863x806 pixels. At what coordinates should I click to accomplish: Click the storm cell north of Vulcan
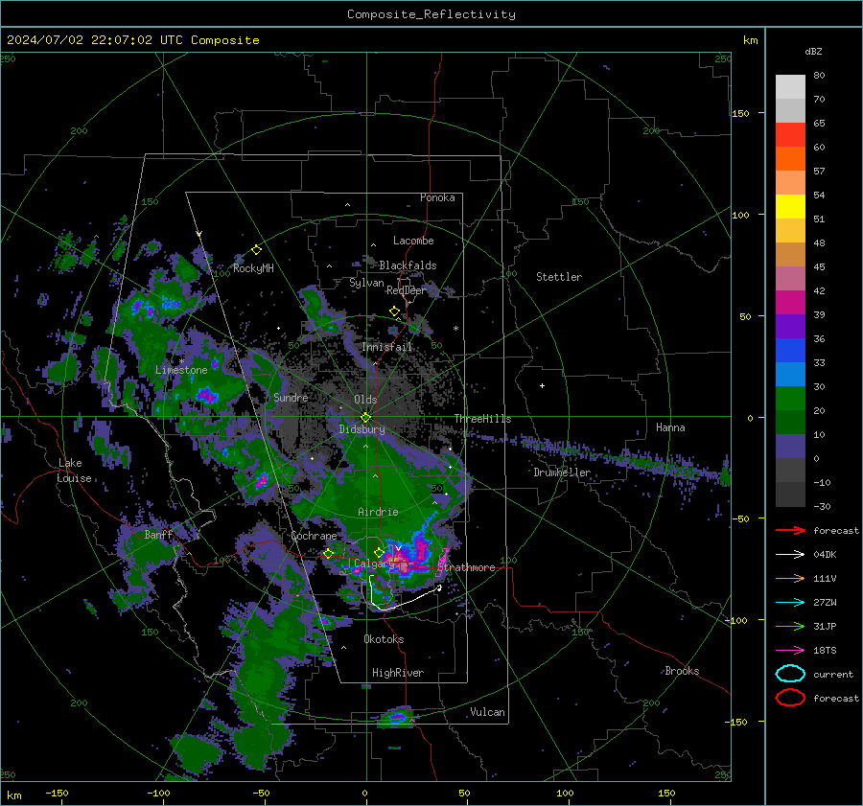[x=397, y=717]
